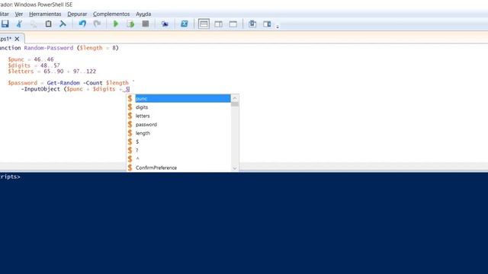Viewport: 488px width, 274px height.
Task: Open the Complementos menu
Action: [x=111, y=14]
